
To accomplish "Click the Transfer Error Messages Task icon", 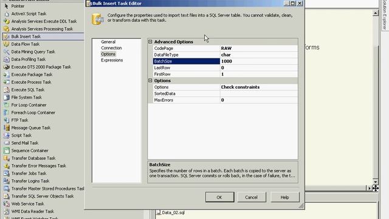I will [7, 165].
